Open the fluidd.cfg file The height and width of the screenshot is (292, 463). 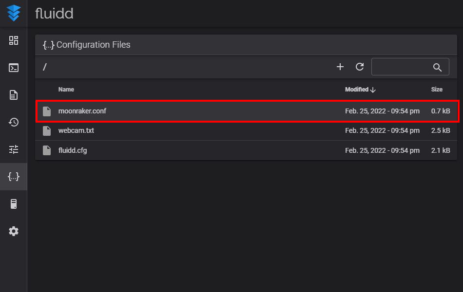(x=73, y=150)
